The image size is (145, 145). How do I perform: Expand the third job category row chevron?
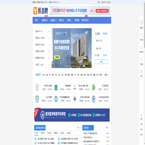point(49,45)
